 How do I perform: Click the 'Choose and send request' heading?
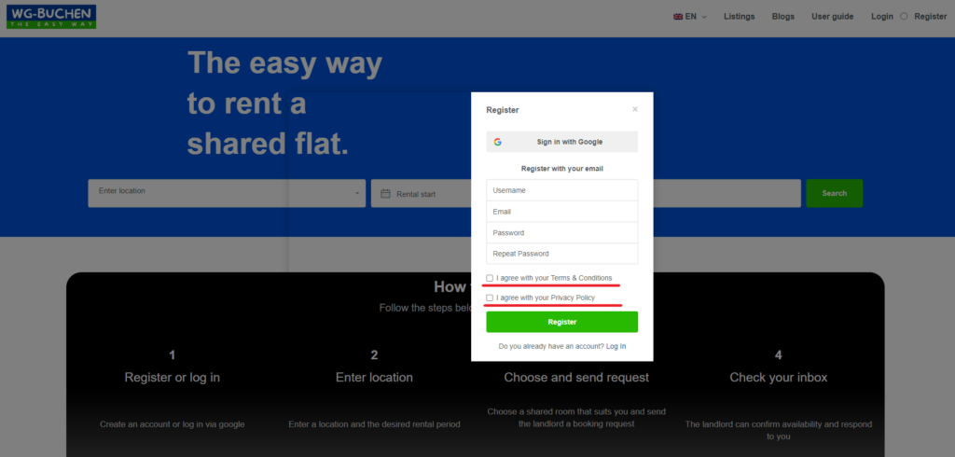[576, 377]
